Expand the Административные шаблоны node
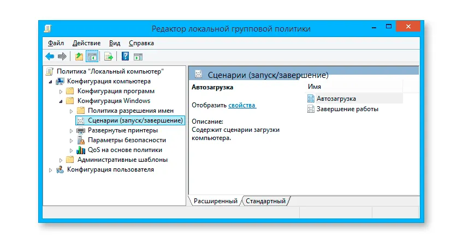The height and width of the screenshot is (243, 463). tap(61, 160)
